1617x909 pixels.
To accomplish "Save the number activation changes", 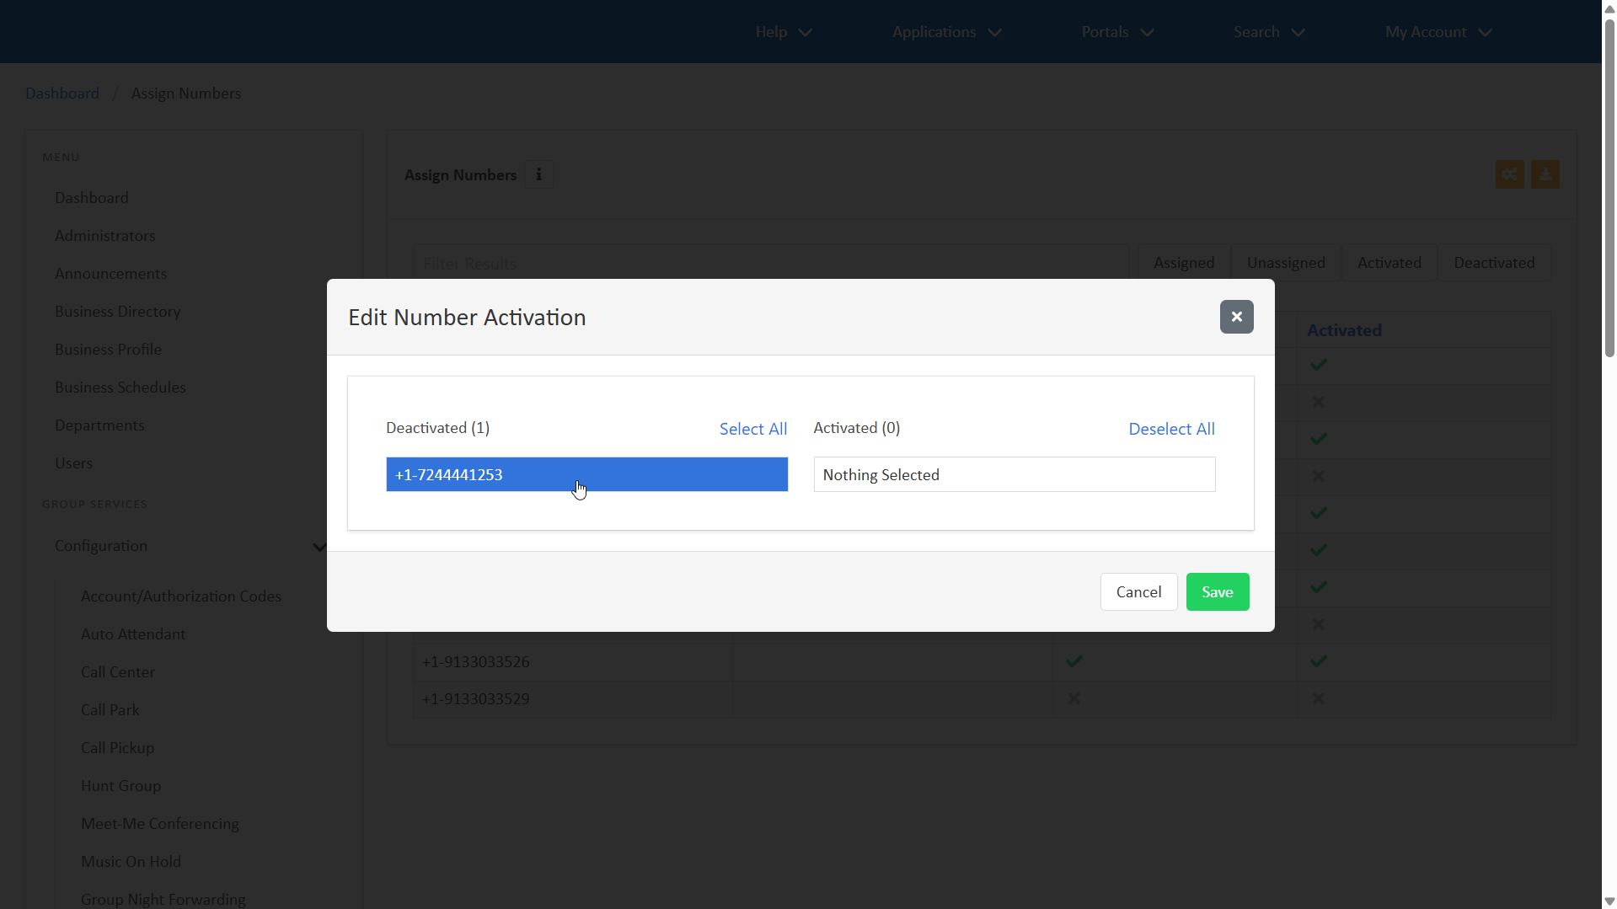I will (x=1217, y=592).
